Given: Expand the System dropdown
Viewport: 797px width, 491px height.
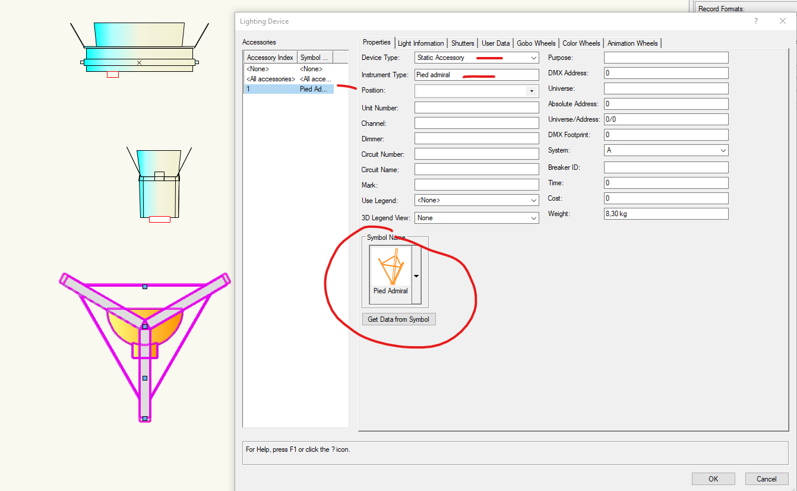Looking at the screenshot, I should [723, 150].
